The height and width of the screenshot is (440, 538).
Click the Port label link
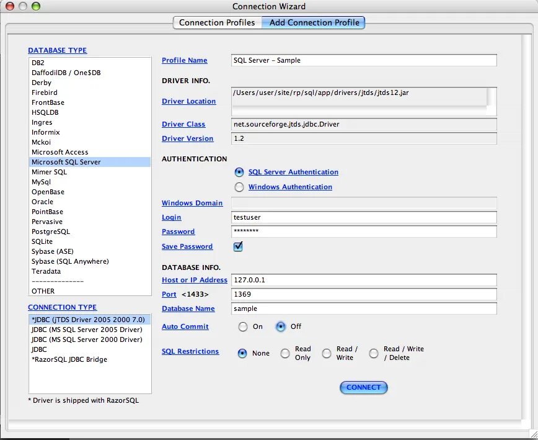169,294
